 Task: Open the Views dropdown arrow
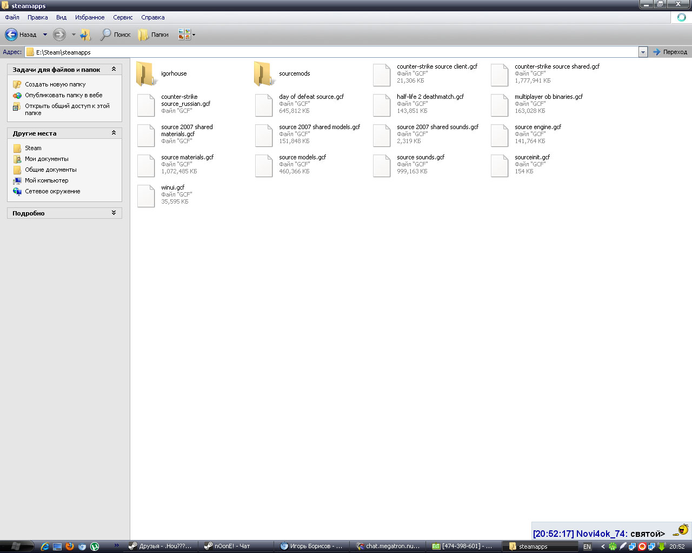click(194, 35)
